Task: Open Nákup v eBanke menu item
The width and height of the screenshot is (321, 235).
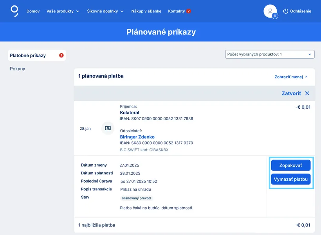Action: tap(146, 11)
